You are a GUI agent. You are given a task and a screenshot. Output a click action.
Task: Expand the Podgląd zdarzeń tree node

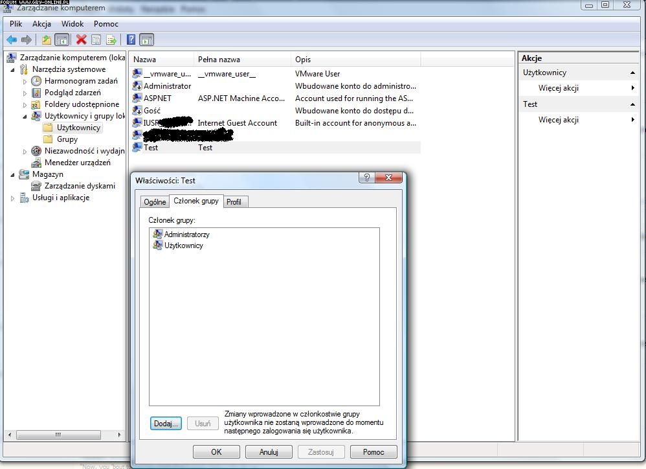[x=25, y=93]
